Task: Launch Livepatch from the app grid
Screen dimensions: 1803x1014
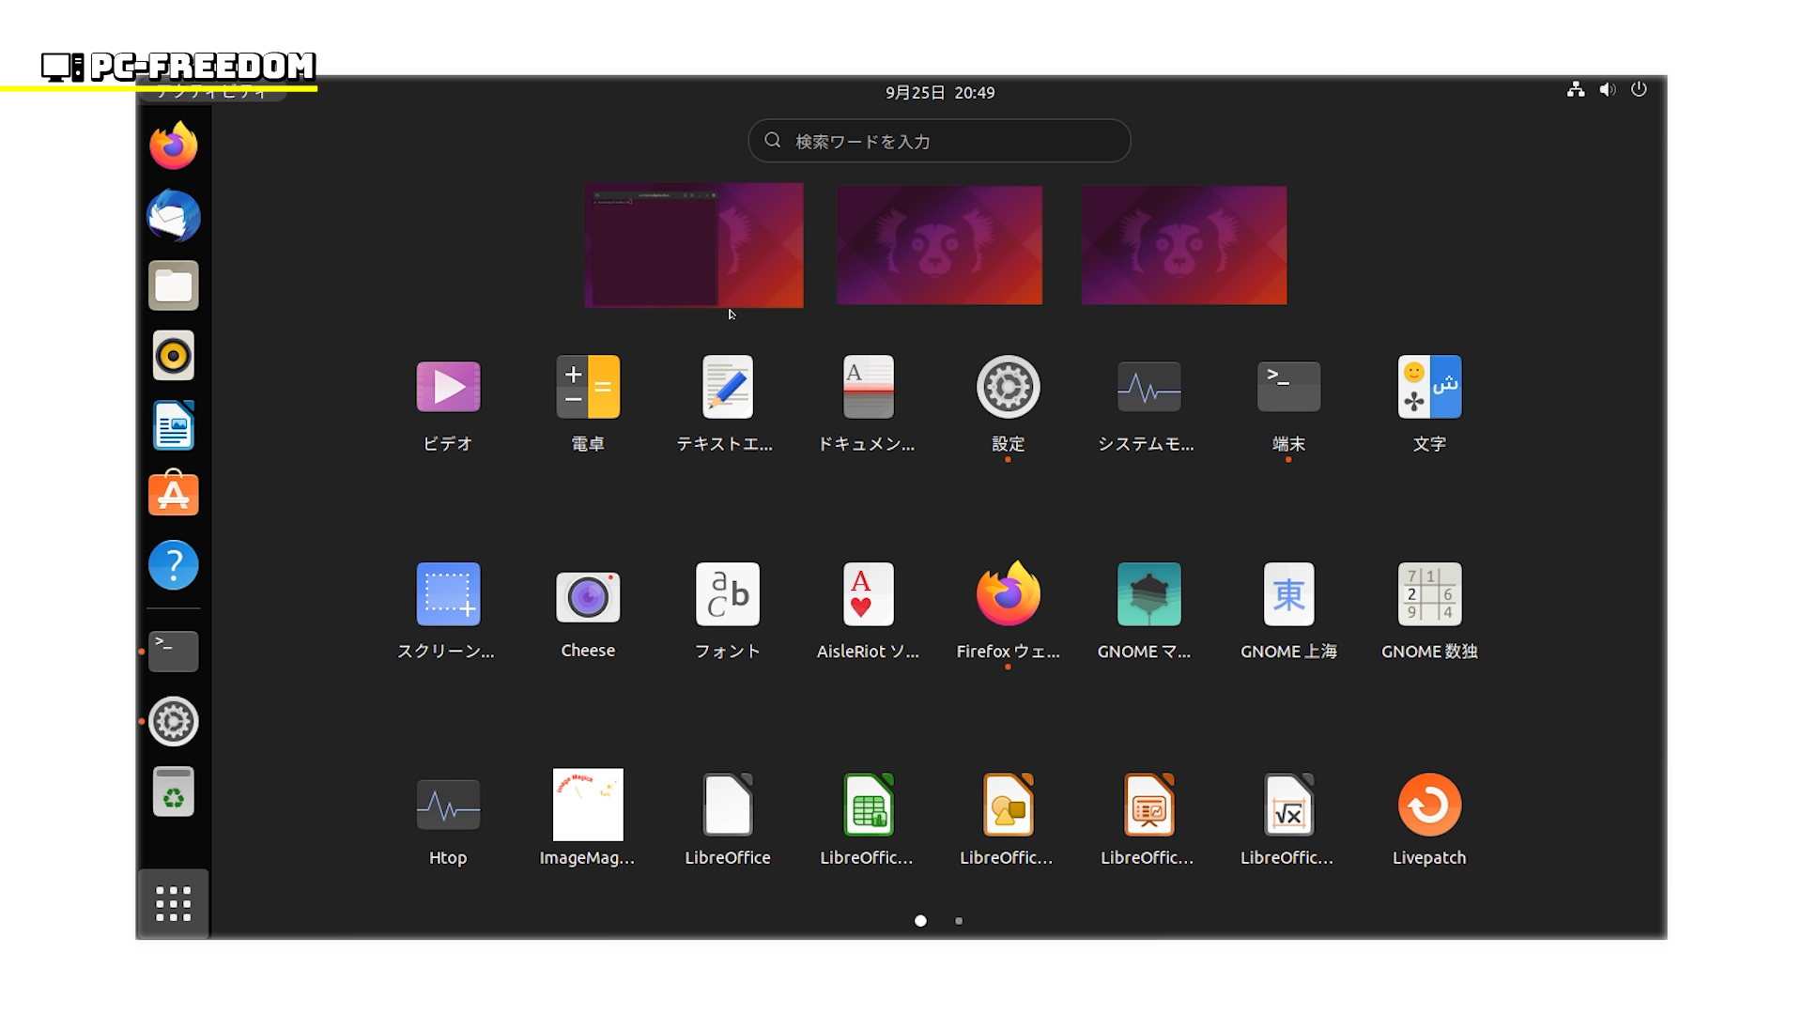Action: point(1428,806)
